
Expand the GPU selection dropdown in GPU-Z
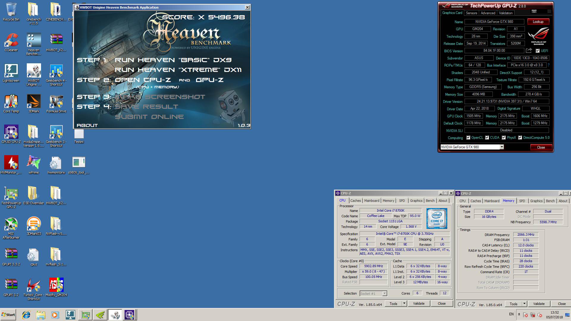point(502,147)
